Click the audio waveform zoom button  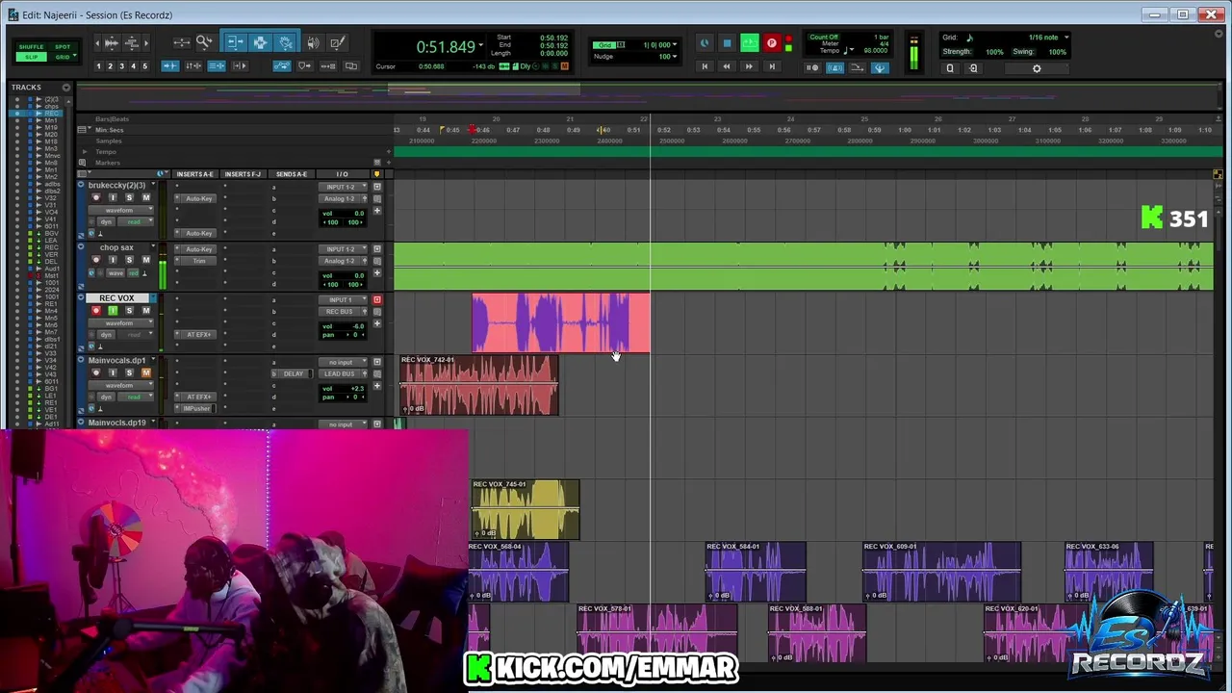[x=111, y=42]
